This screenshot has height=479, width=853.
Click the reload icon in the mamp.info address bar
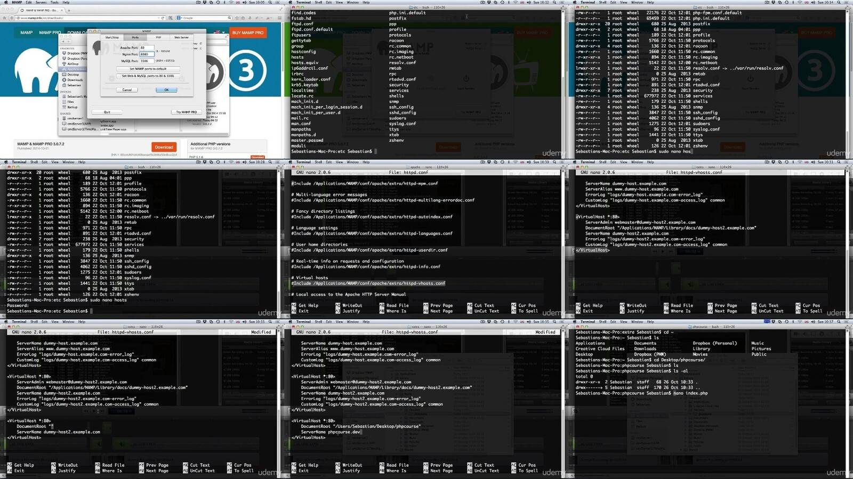click(163, 18)
